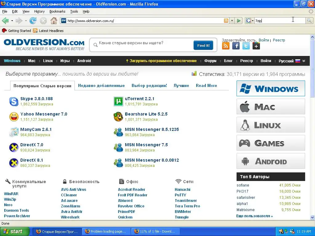Open the Загрузить программное обеспечение link
Image resolution: width=315 pixels, height=236 pixels.
(161, 61)
